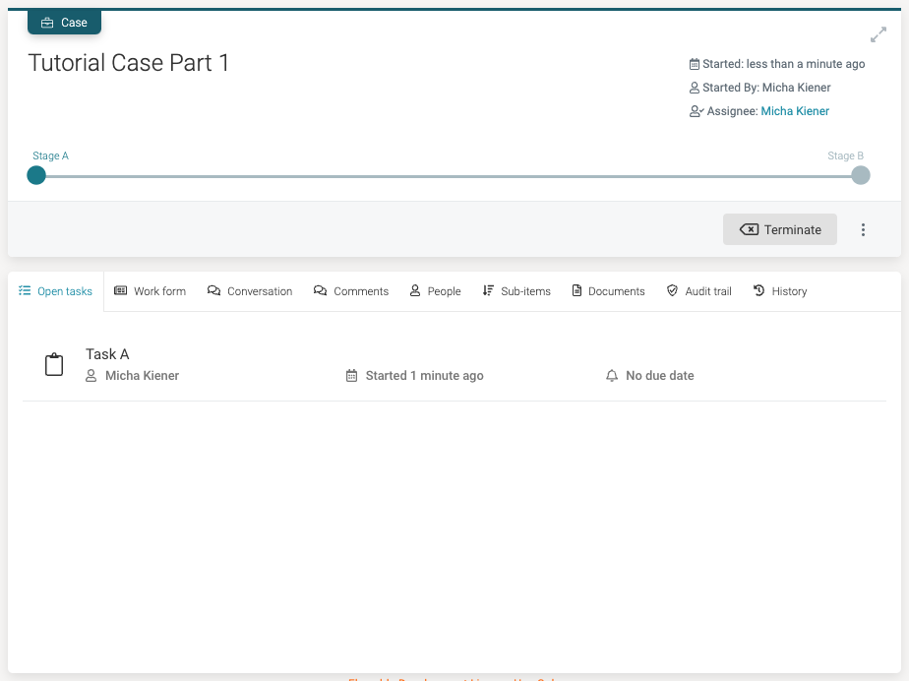This screenshot has width=909, height=681.
Task: Switch to the Work form tab
Action: click(x=150, y=291)
